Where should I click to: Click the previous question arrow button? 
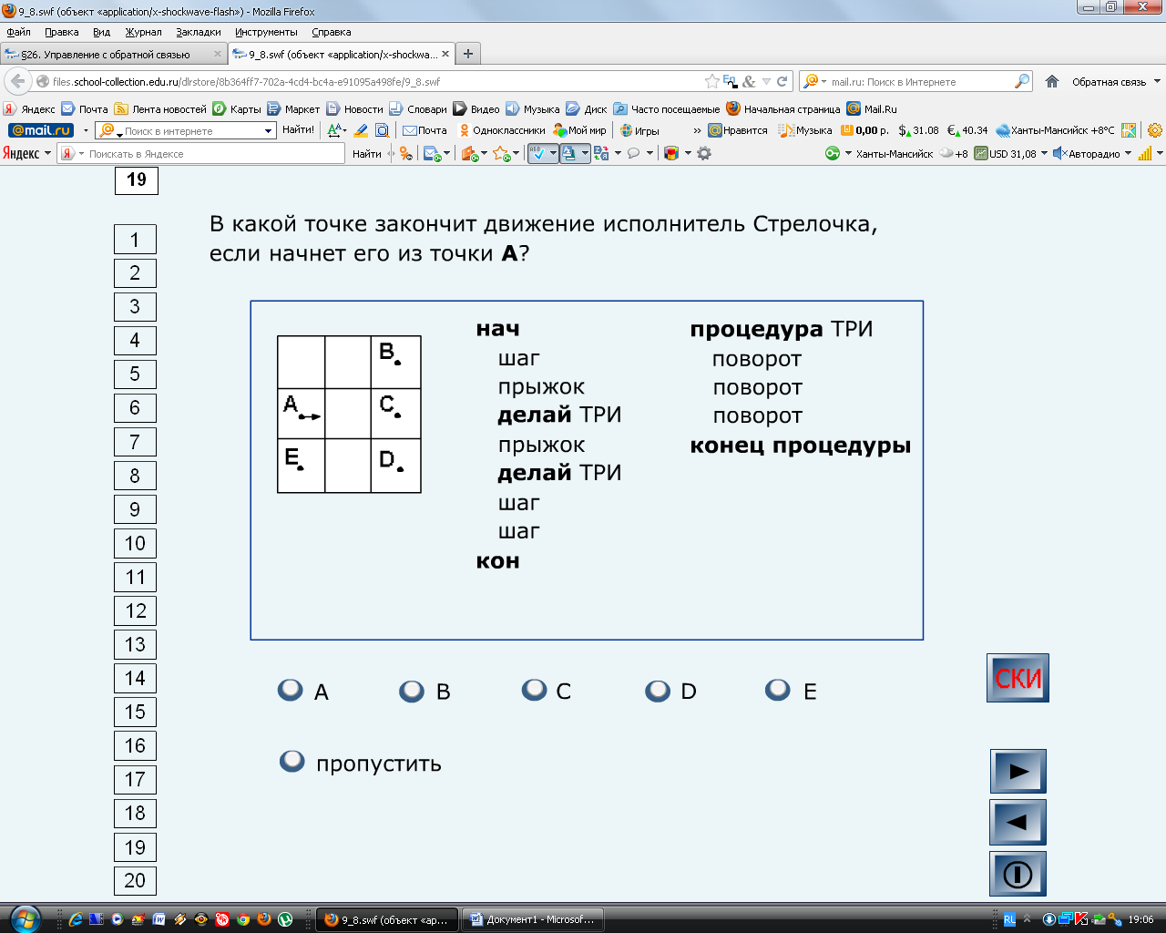click(1018, 822)
